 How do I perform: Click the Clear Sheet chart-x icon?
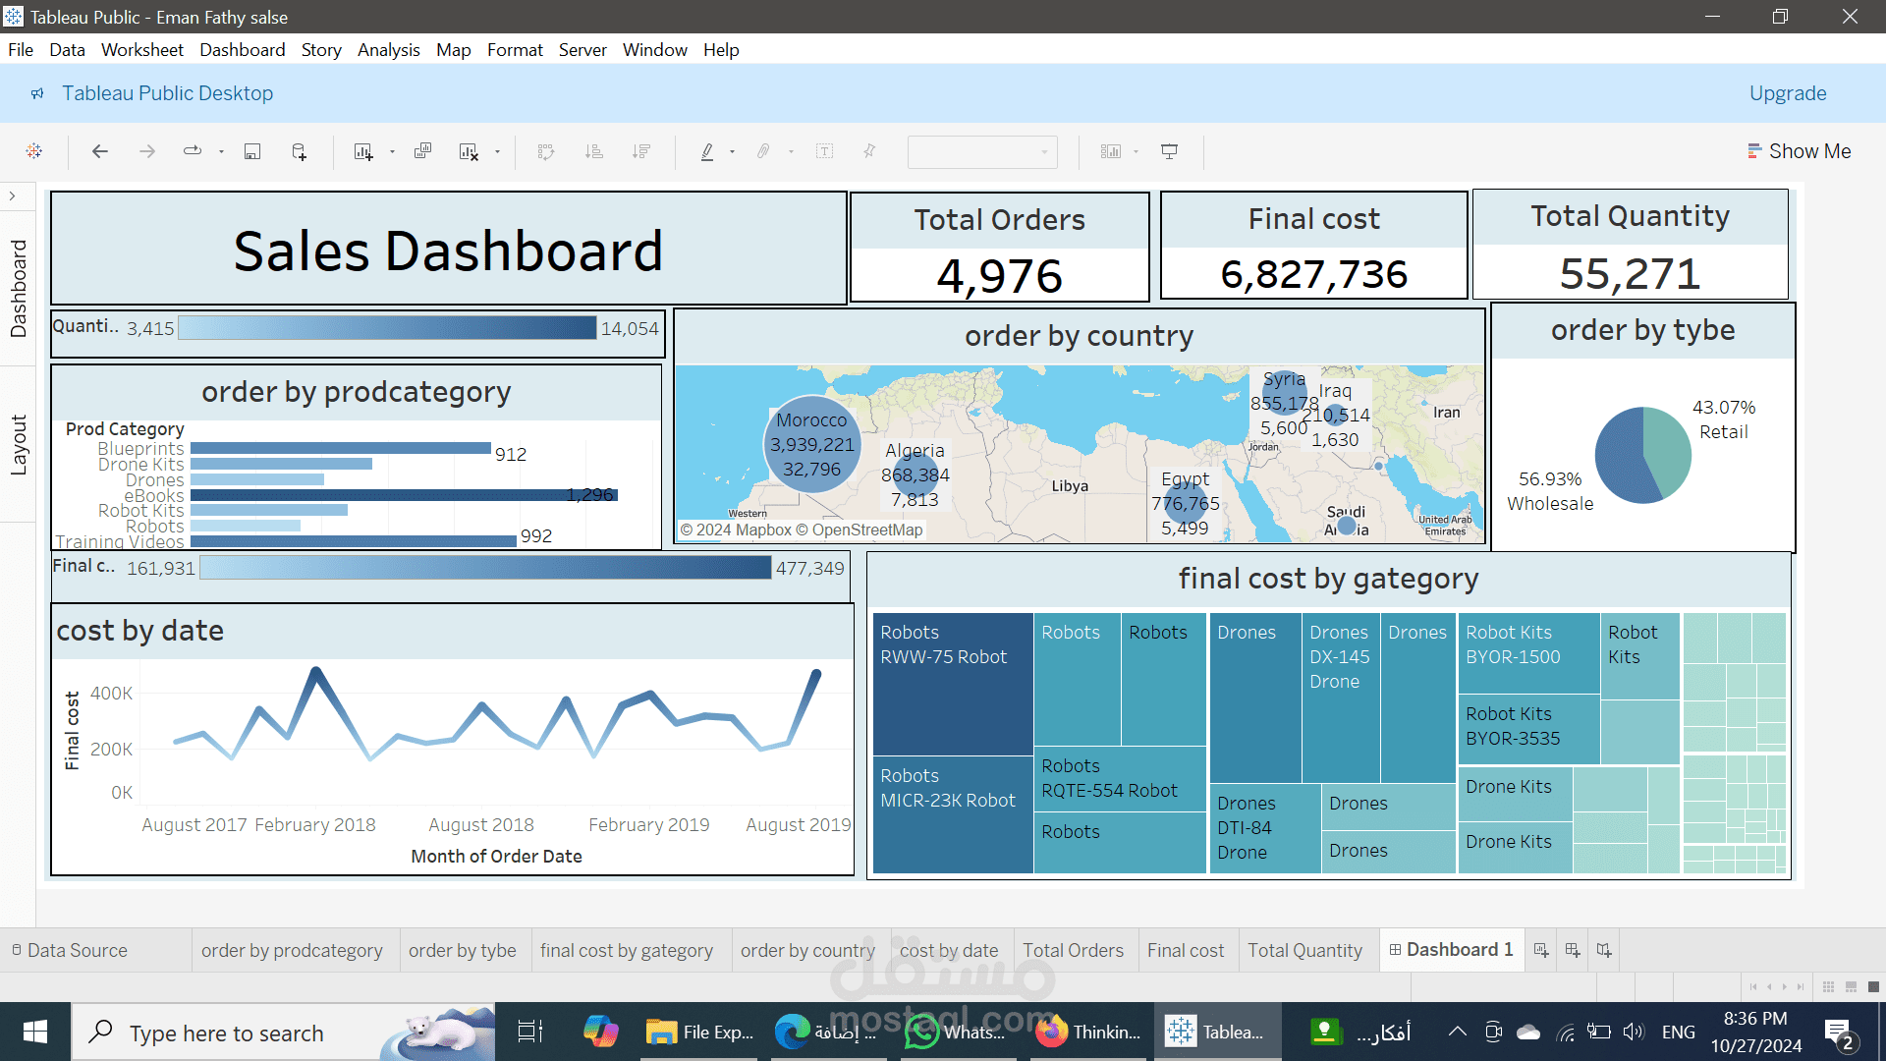[469, 151]
